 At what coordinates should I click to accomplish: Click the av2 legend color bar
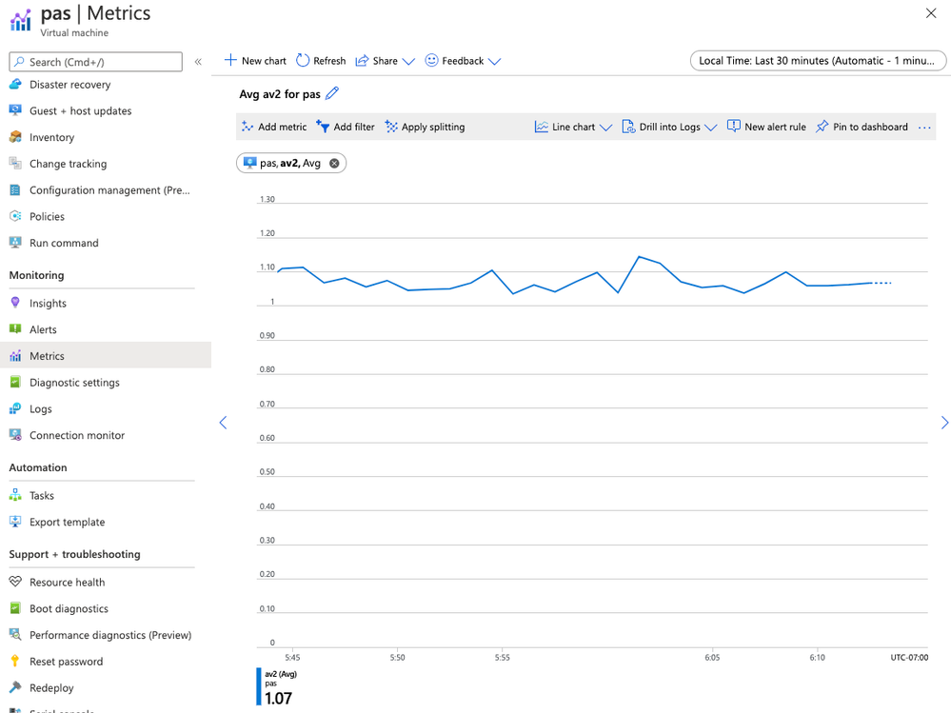coord(258,685)
